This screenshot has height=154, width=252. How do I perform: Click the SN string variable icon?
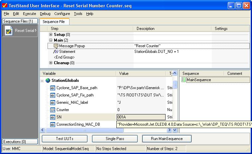[x=53, y=117]
